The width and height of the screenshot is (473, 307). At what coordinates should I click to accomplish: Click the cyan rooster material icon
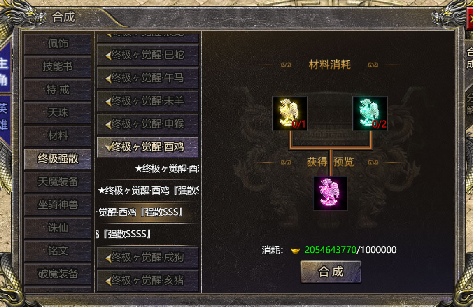(x=370, y=114)
